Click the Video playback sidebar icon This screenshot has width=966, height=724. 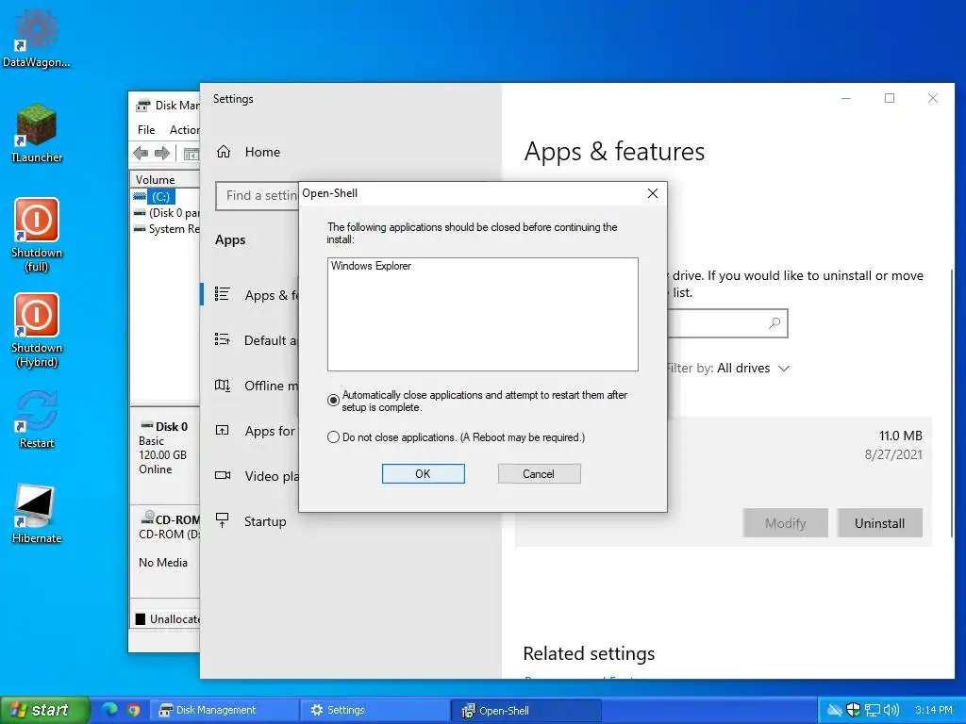tap(223, 475)
